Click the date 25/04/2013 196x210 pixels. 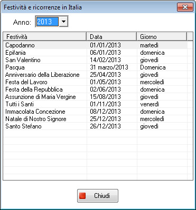tap(105, 75)
